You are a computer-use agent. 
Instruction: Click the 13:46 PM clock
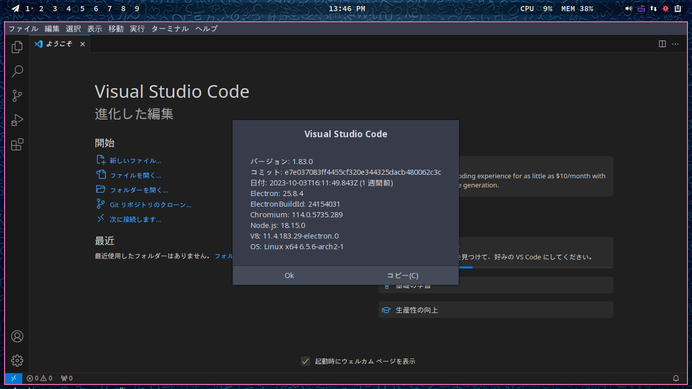[347, 9]
